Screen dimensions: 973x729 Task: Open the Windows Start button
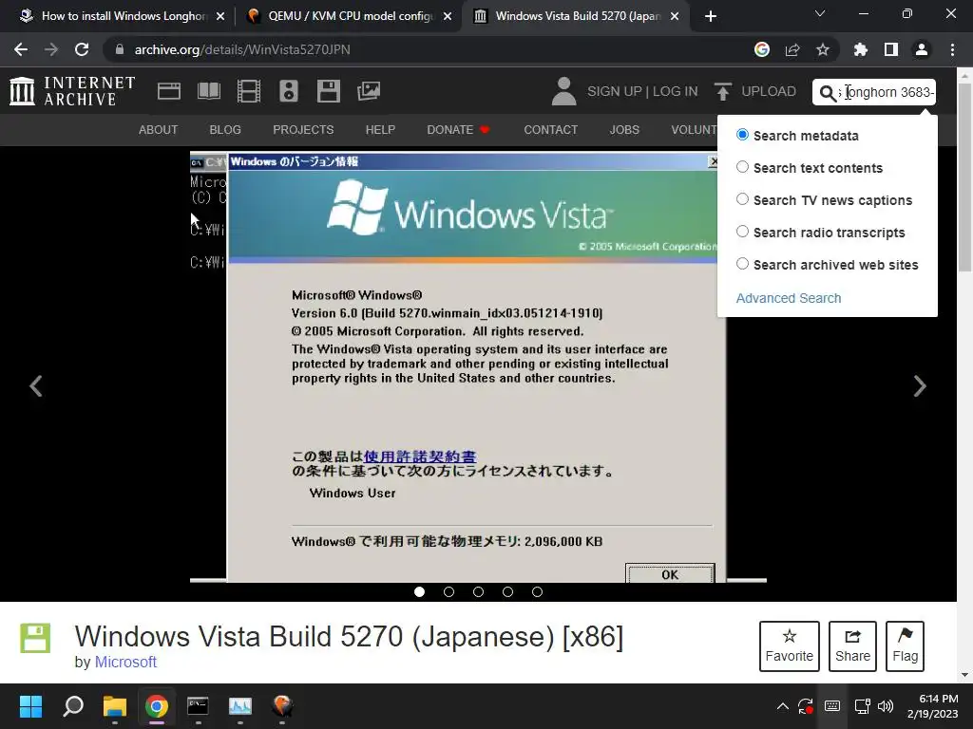pyautogui.click(x=31, y=706)
